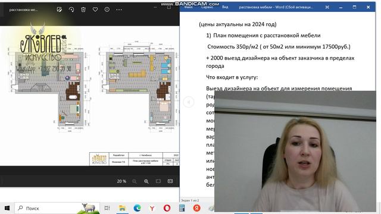381x214 pixels.
Task: Launch Opera from the taskbar
Action: pos(167,208)
